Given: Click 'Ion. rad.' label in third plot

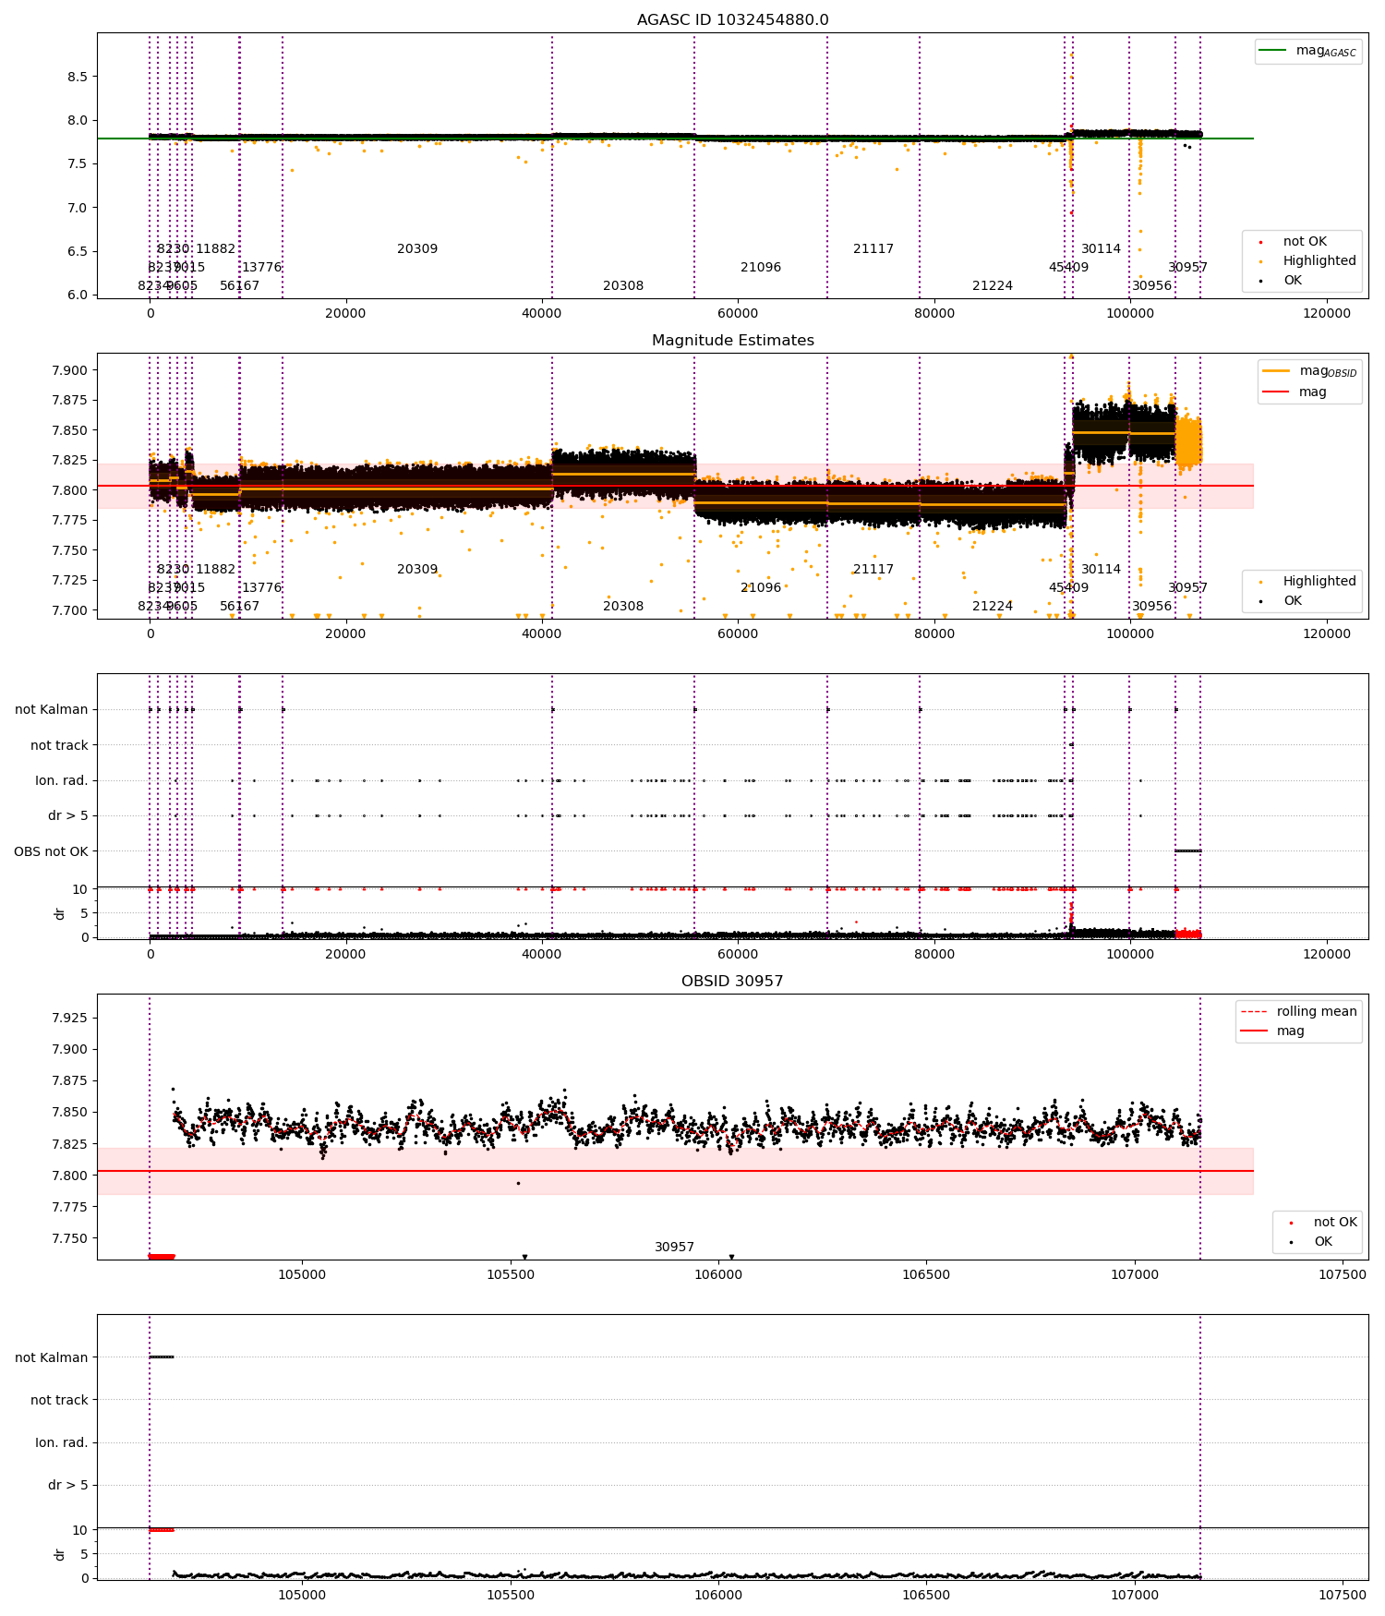Looking at the screenshot, I should (62, 781).
